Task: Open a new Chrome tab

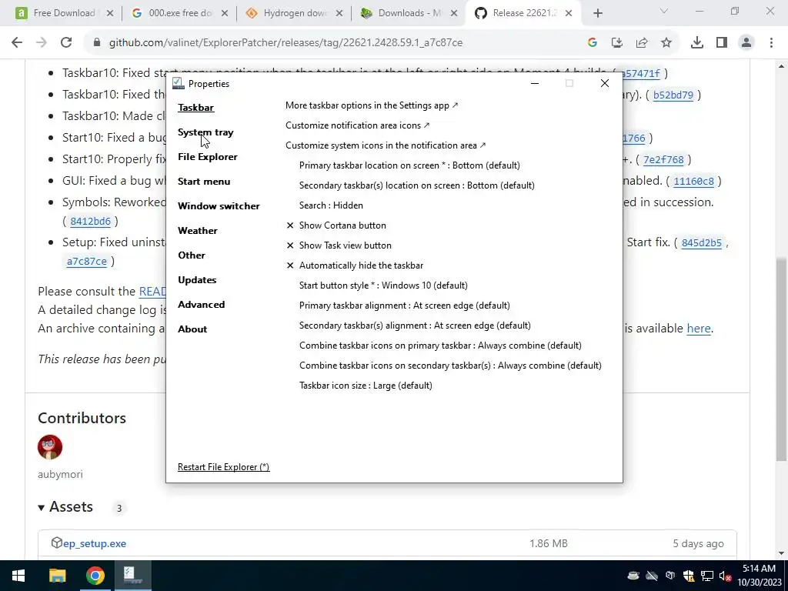Action: (x=597, y=14)
